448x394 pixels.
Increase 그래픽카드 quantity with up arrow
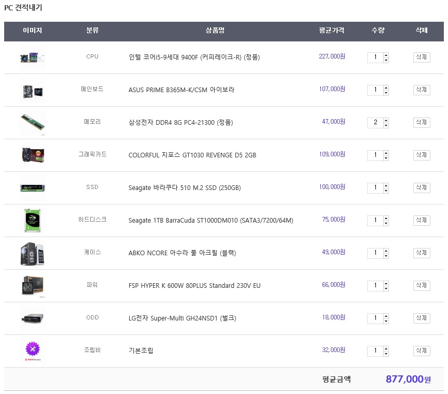pyautogui.click(x=386, y=153)
